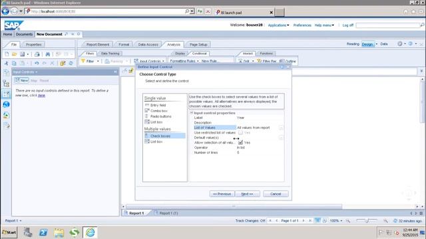Click the Cut scissors icon
The image size is (426, 239).
pyautogui.click(x=6, y=63)
